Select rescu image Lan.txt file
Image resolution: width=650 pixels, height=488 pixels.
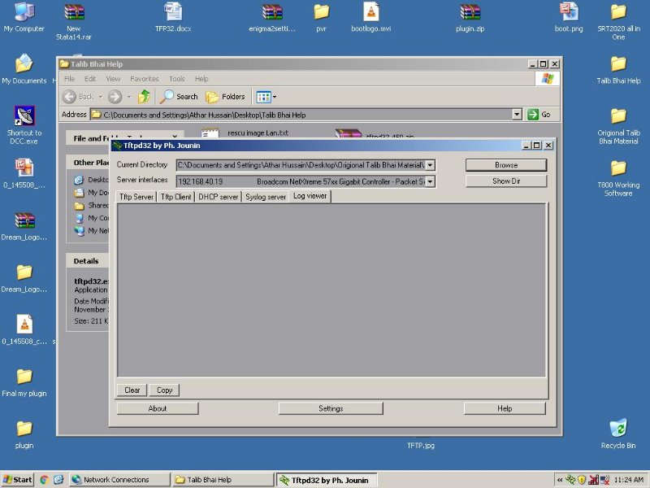(x=245, y=133)
